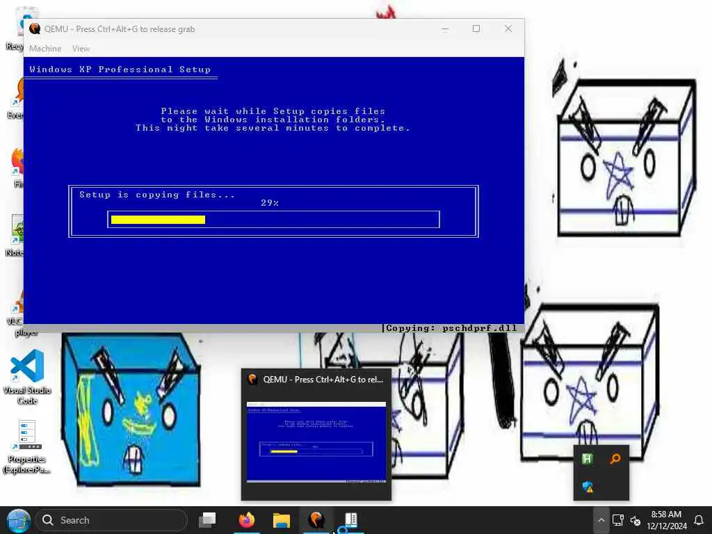Open the View menu in QEMU
712x534 pixels.
(x=81, y=49)
